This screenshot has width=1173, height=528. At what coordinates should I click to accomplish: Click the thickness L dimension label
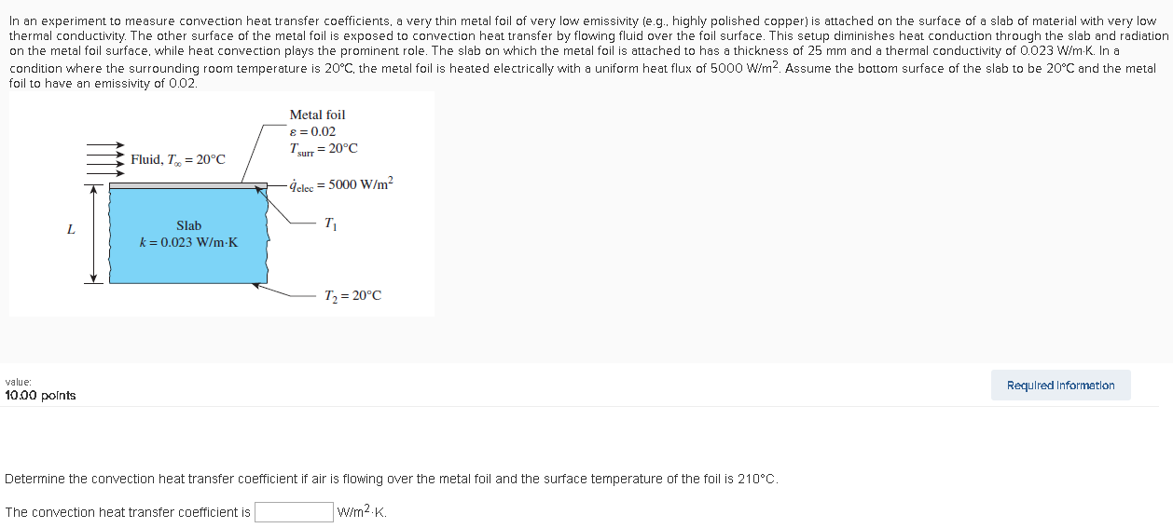(71, 230)
